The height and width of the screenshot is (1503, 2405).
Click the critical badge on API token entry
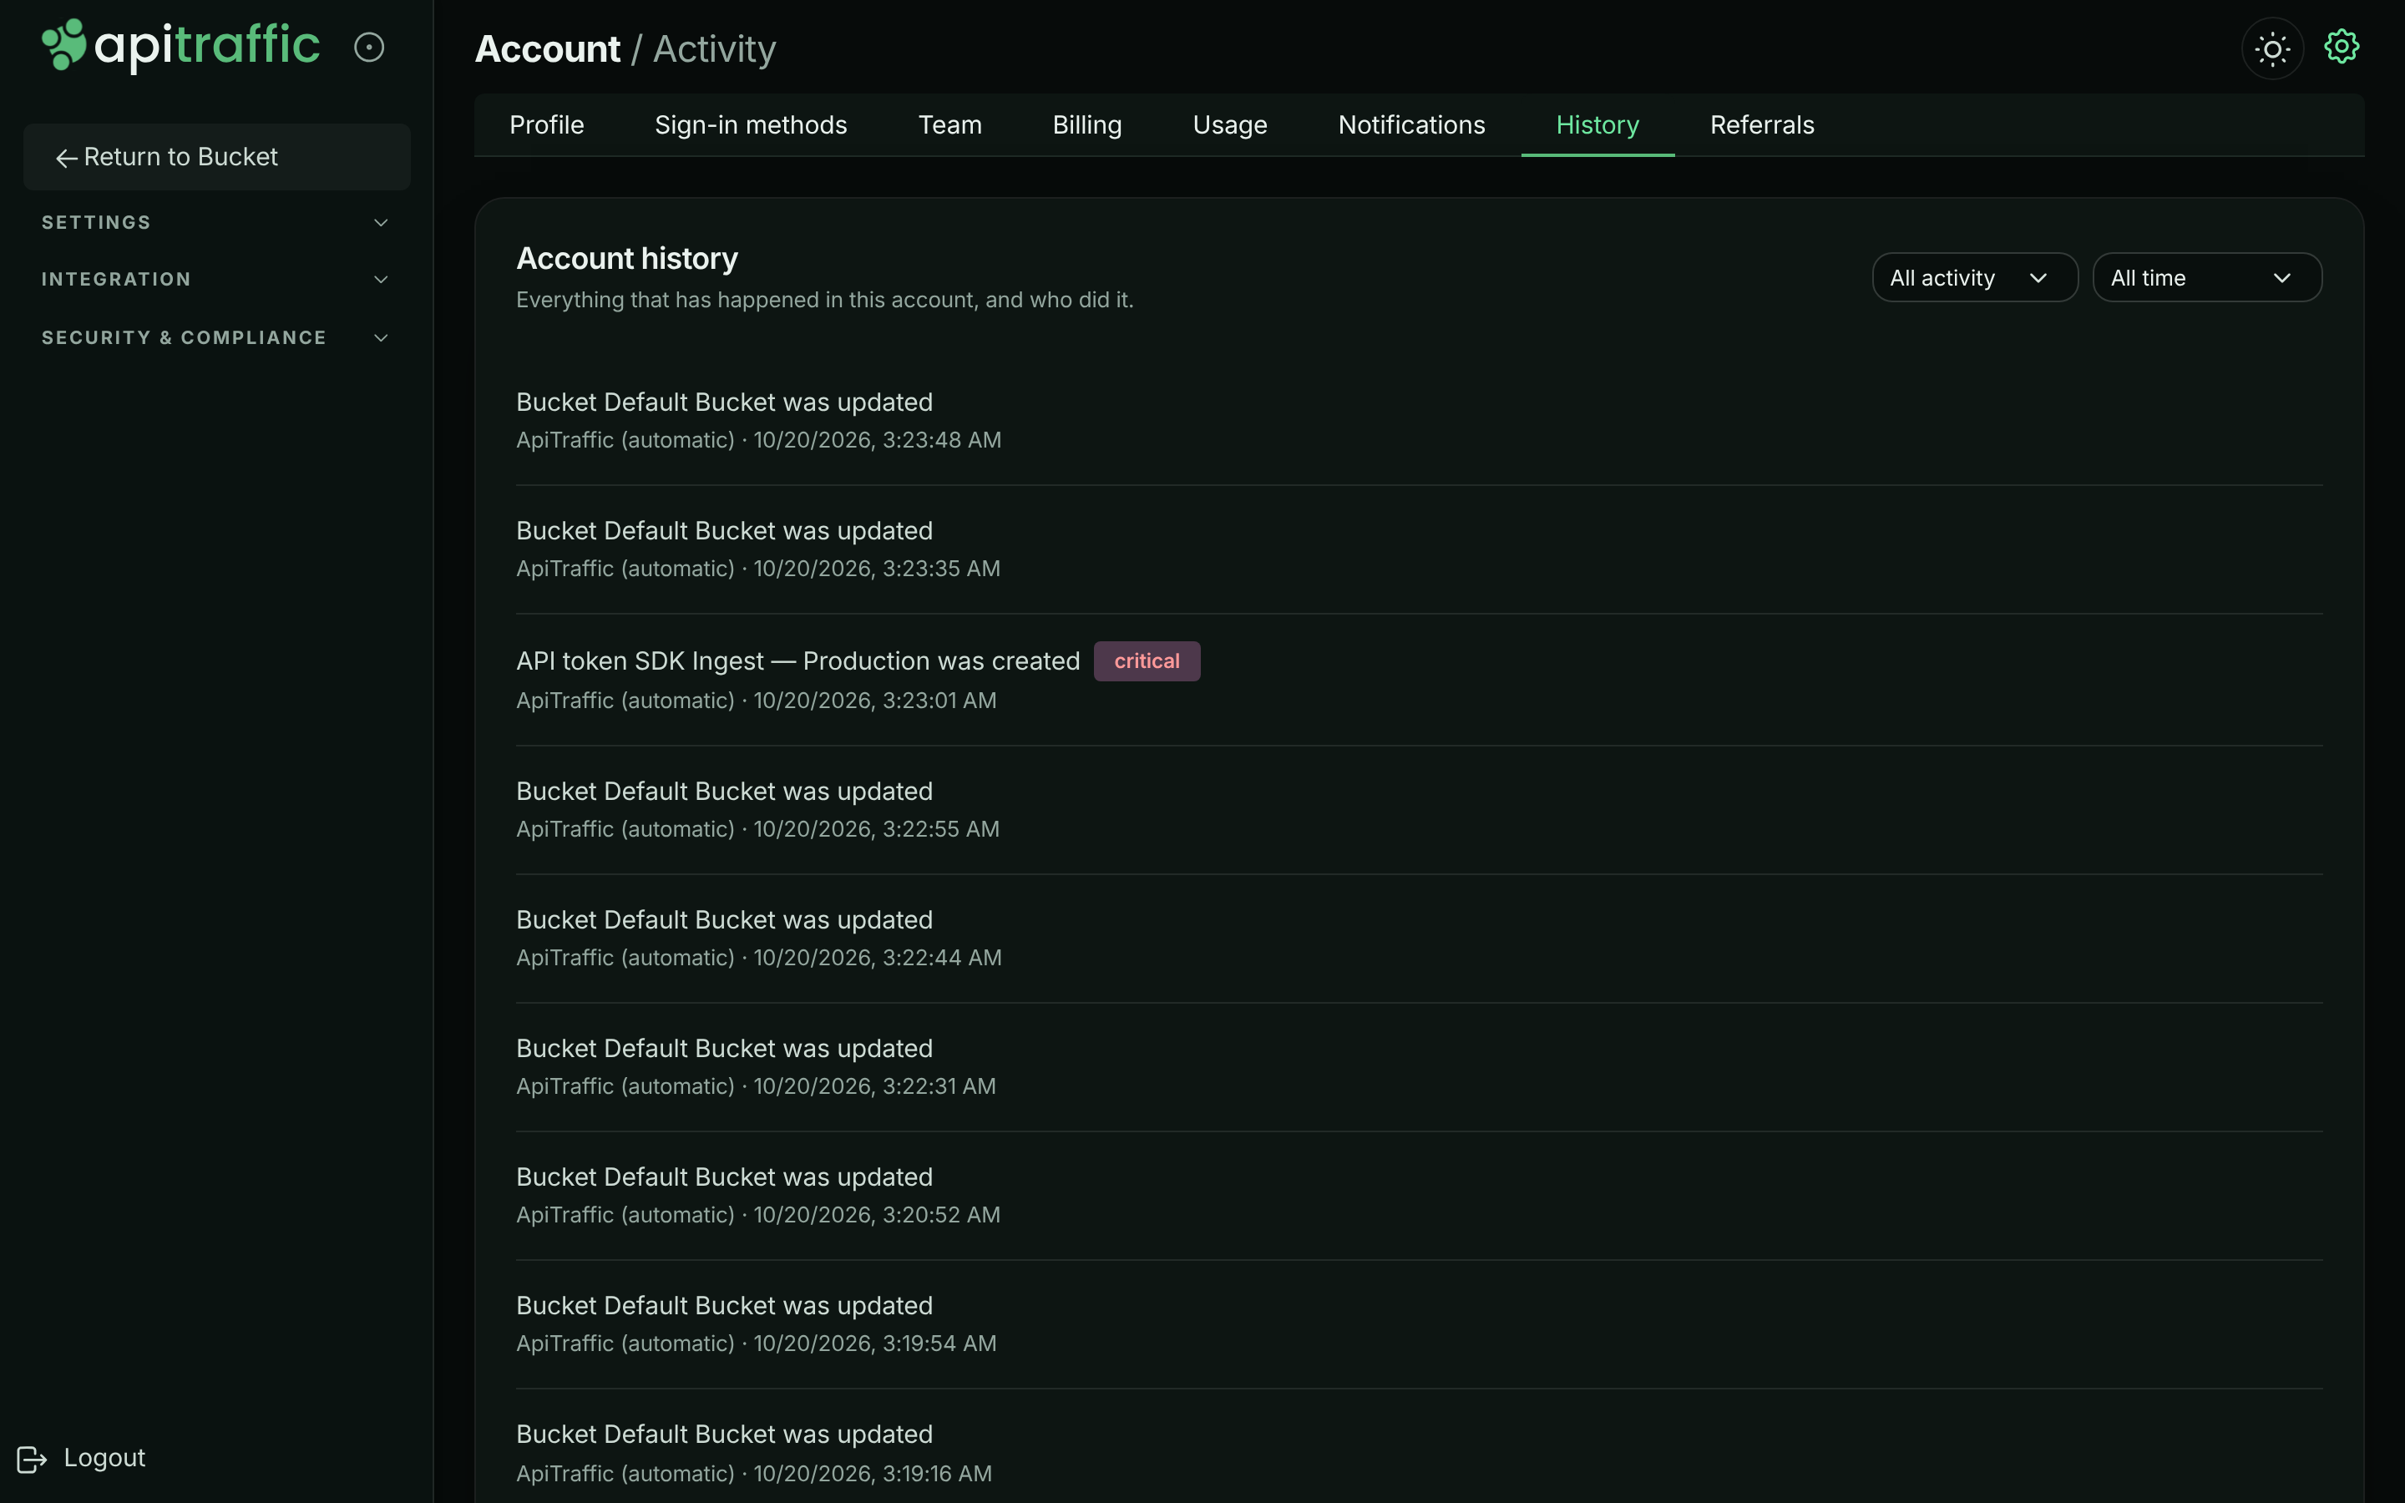coord(1147,661)
